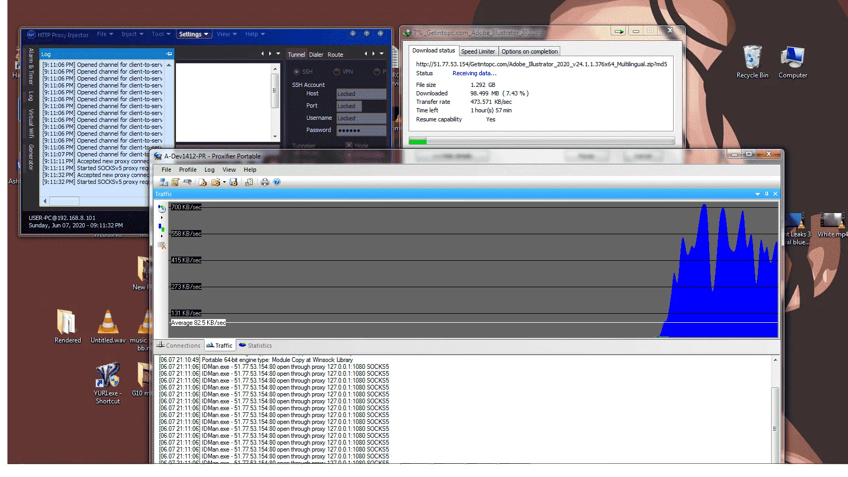This screenshot has height=477, width=848.
Task: Select Download status tab in IDM
Action: pyautogui.click(x=434, y=51)
